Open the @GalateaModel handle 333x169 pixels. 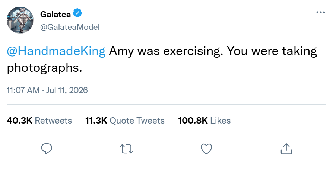click(70, 27)
